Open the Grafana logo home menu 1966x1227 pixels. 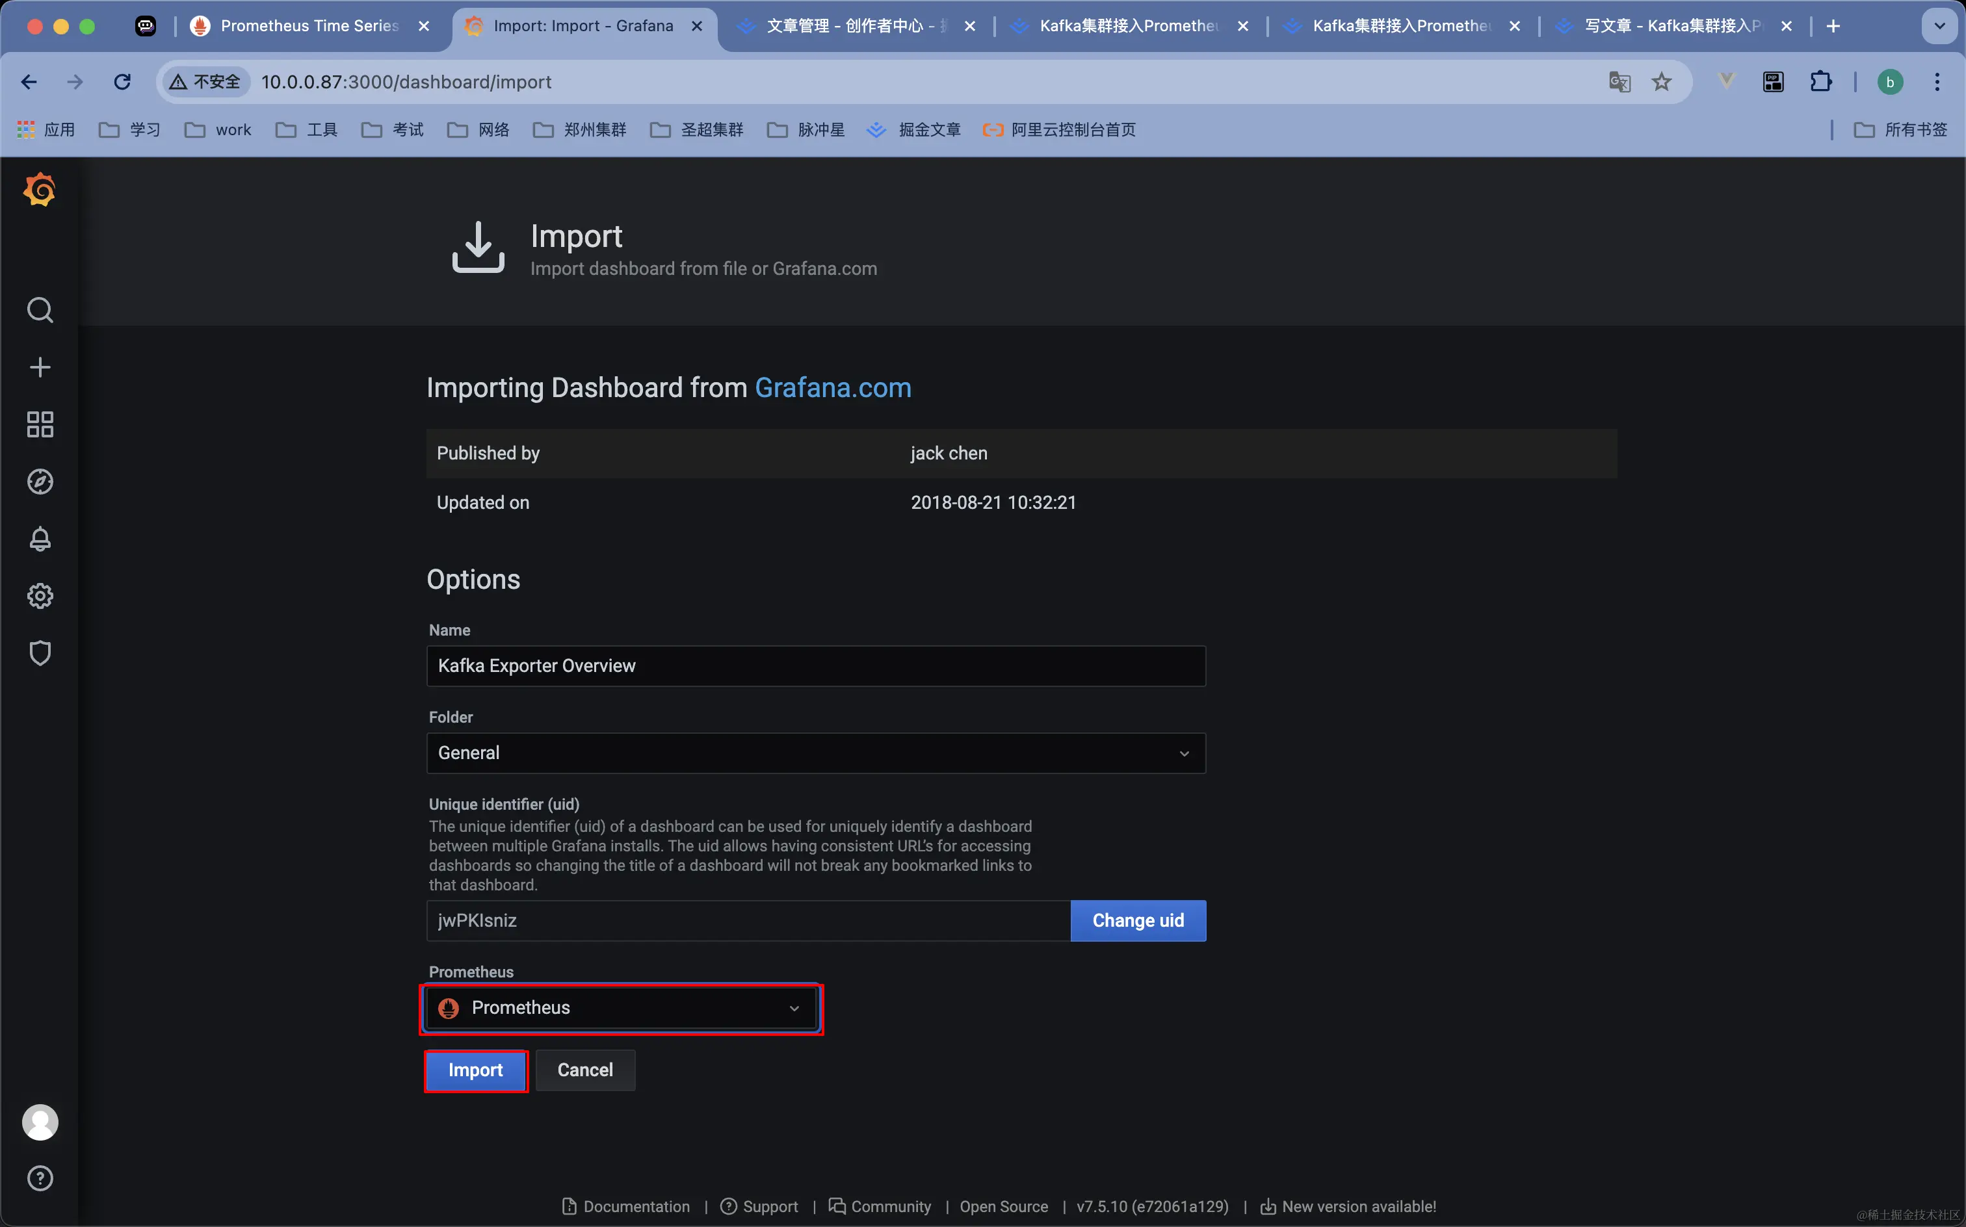(39, 190)
